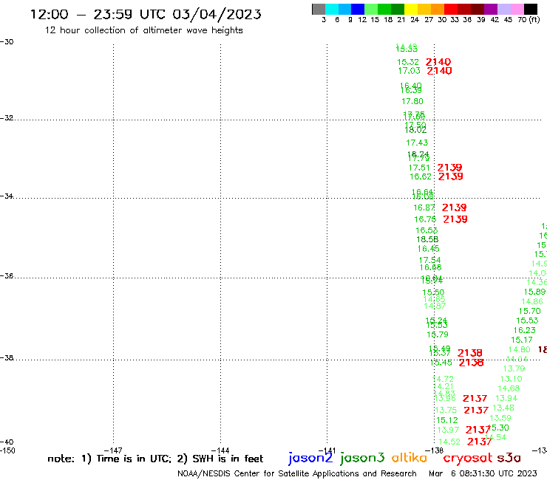Click the right-track value 13.48
The height and width of the screenshot is (480, 547).
click(x=503, y=408)
